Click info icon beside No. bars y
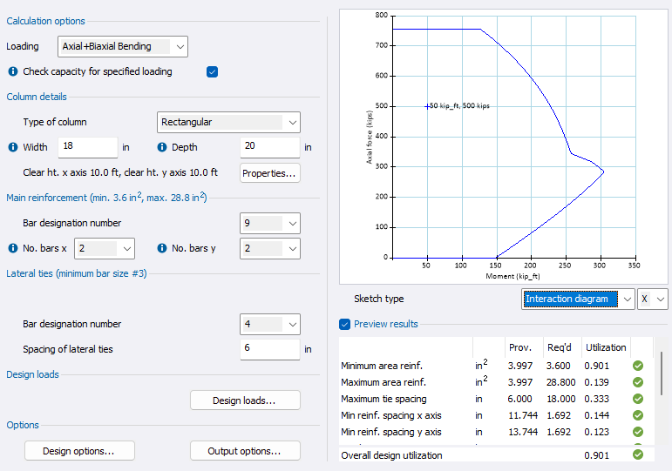The height and width of the screenshot is (471, 672). [x=162, y=248]
